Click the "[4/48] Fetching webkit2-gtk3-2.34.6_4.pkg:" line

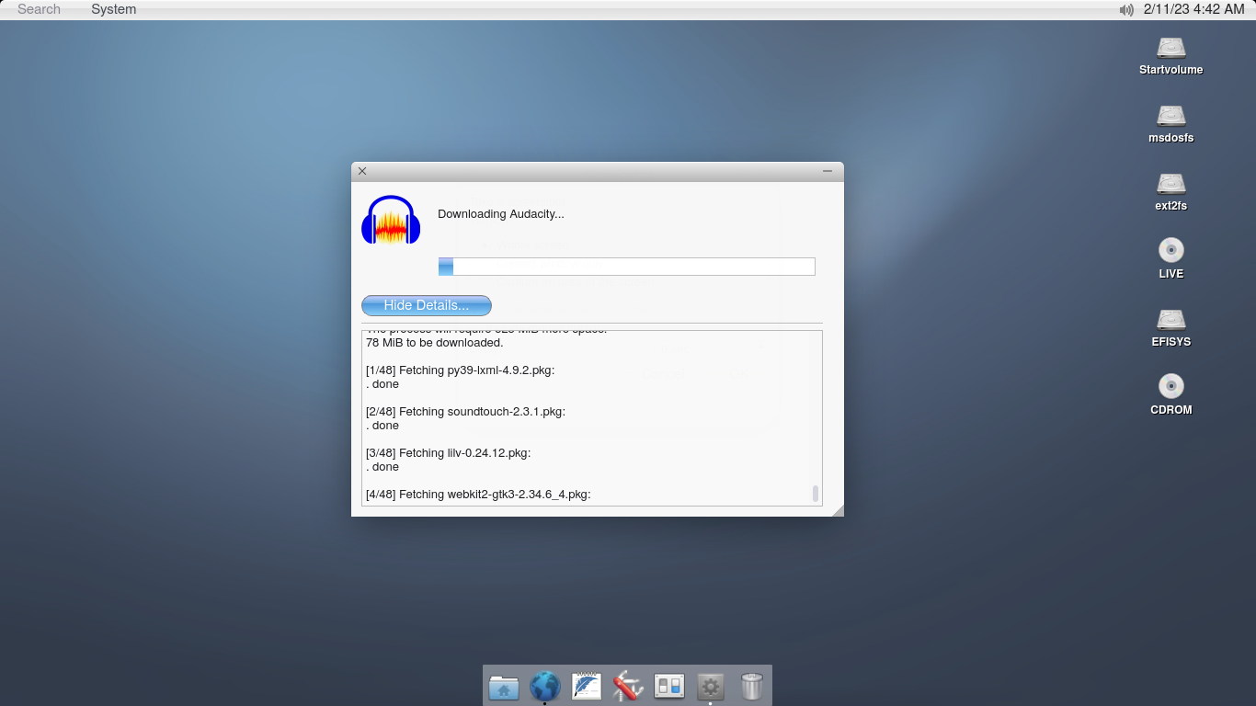click(478, 495)
